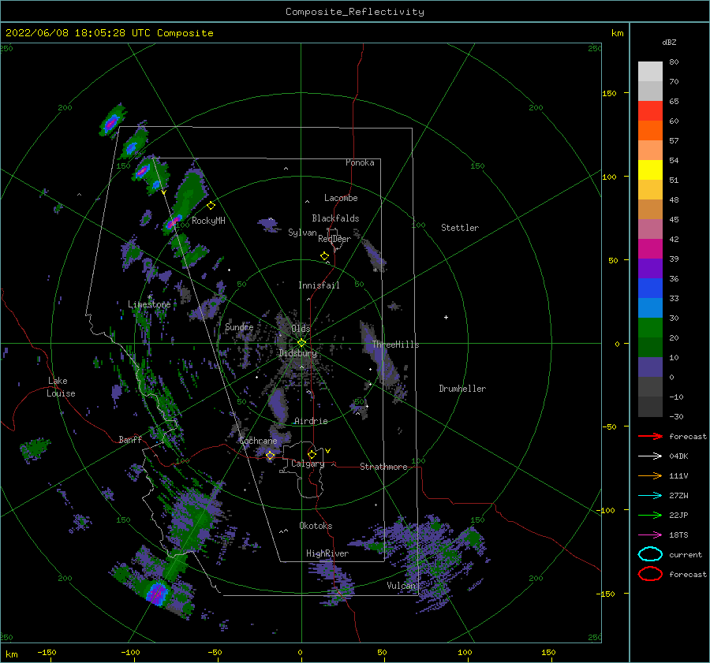Click the green 22JP arrow icon
Viewport: 710px width, 663px height.
(x=650, y=515)
